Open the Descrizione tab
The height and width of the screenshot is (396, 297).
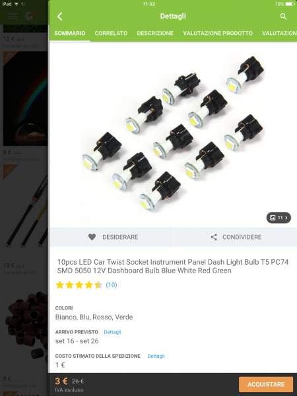(155, 33)
